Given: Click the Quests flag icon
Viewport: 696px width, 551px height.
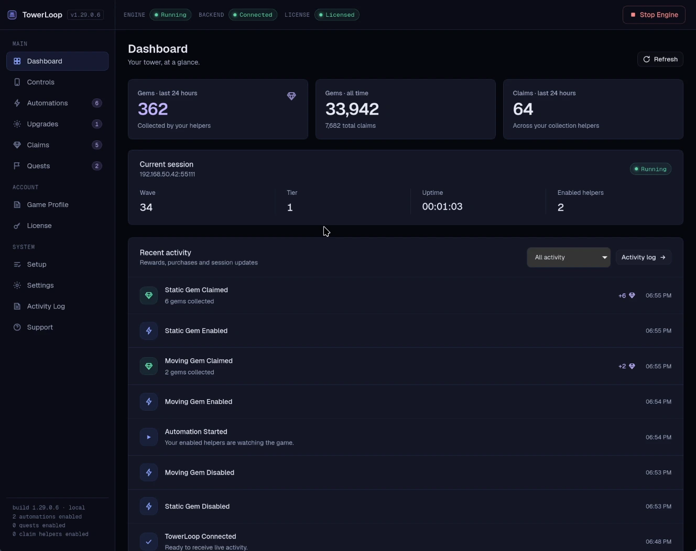Looking at the screenshot, I should click(x=17, y=166).
